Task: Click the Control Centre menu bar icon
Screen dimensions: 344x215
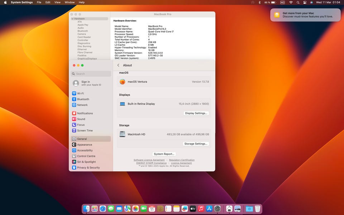Action: tap(305, 3)
